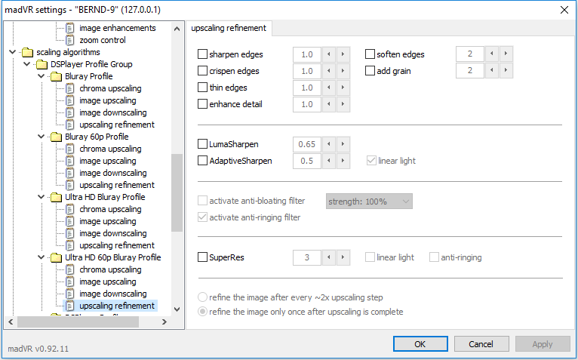Increase the enhance detail value

pos(343,104)
